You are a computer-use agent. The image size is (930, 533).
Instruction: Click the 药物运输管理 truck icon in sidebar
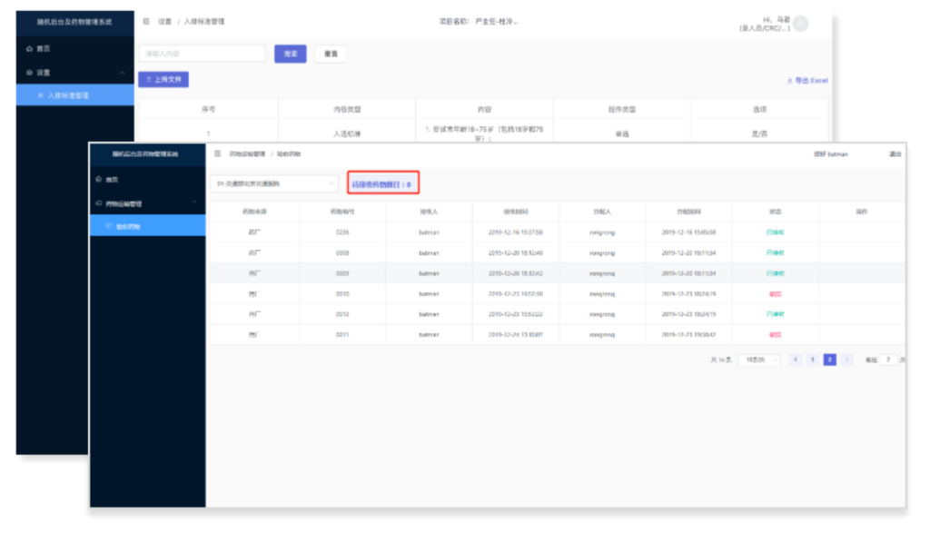99,204
